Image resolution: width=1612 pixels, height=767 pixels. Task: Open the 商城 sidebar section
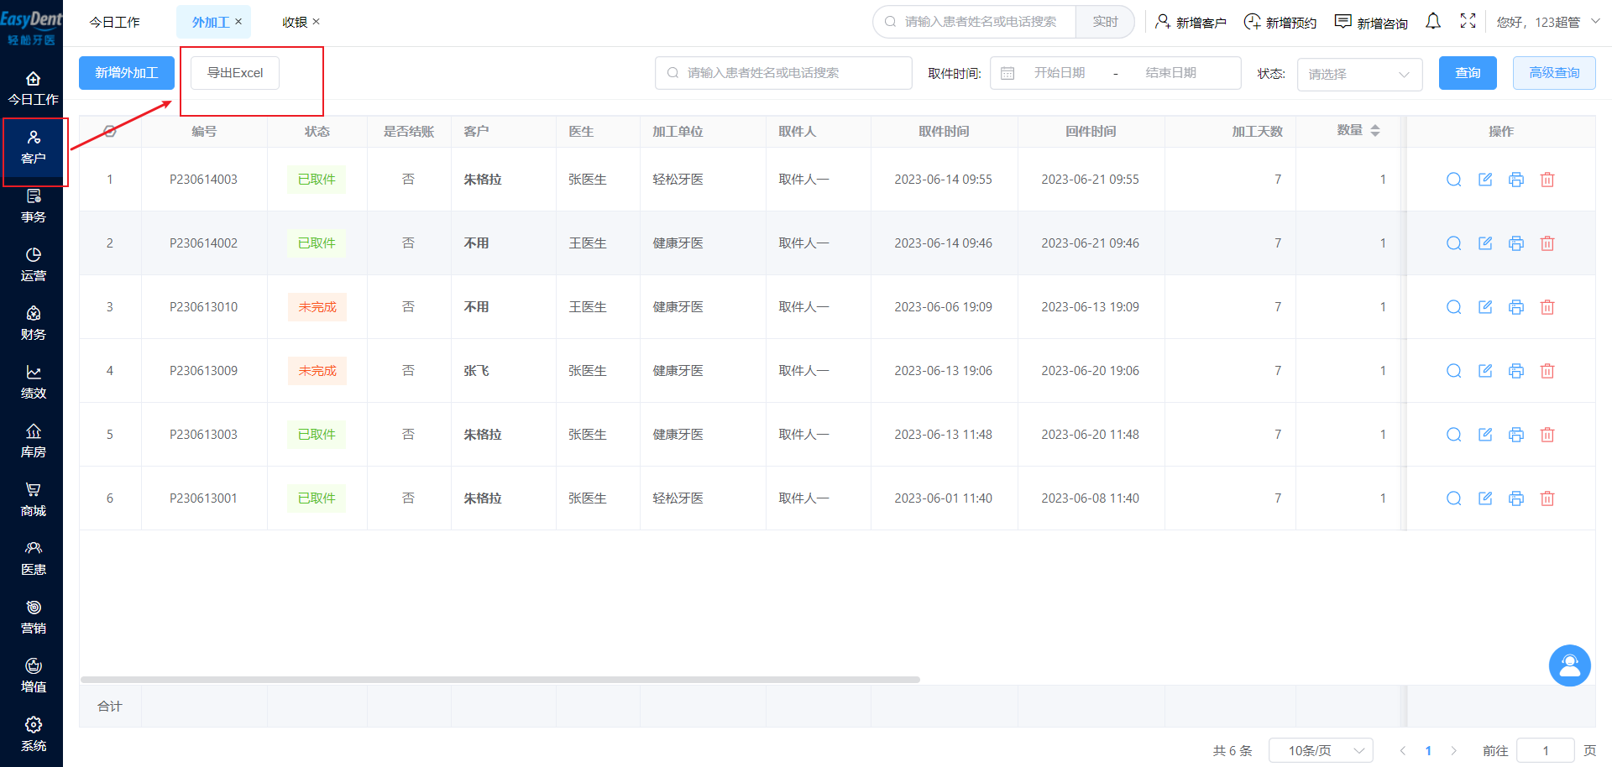33,499
